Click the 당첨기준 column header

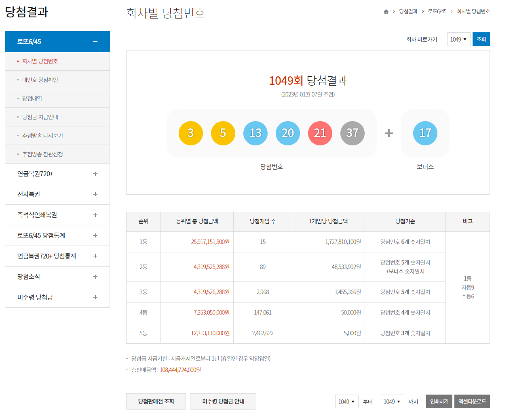405,221
